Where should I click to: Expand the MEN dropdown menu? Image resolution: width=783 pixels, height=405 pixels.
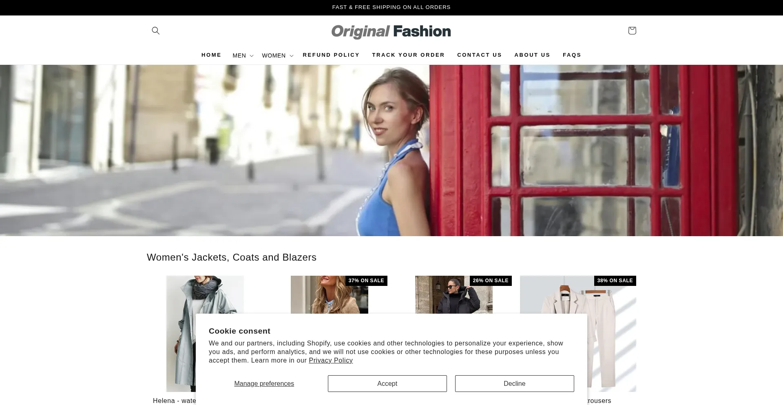243,55
